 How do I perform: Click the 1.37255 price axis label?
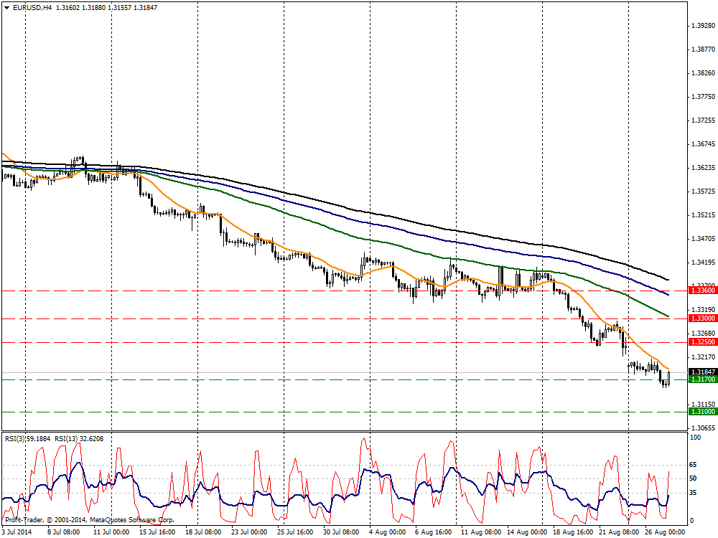[x=703, y=121]
